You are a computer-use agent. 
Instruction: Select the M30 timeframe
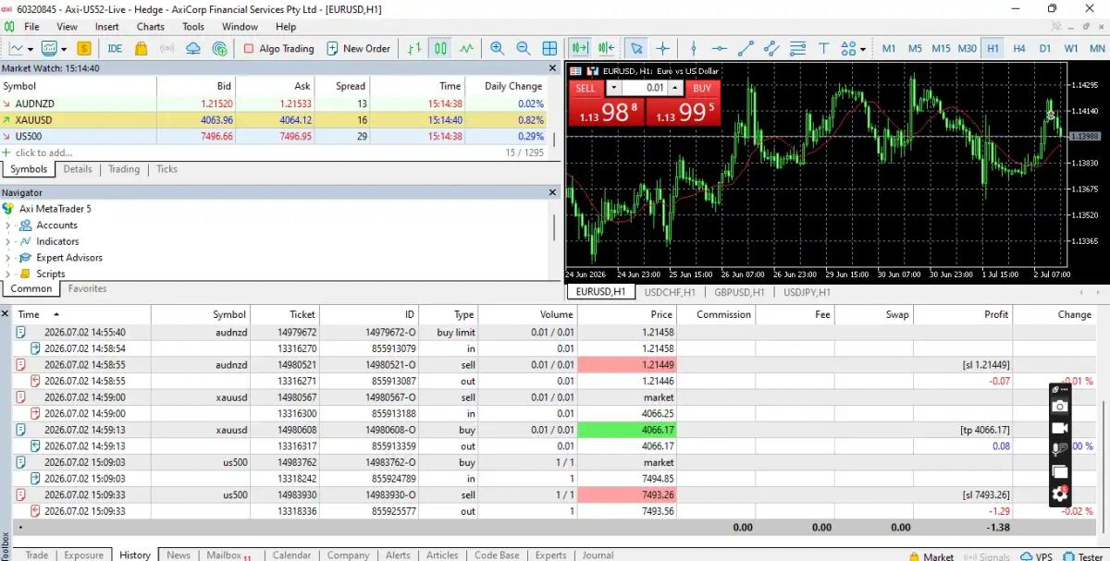click(x=967, y=48)
